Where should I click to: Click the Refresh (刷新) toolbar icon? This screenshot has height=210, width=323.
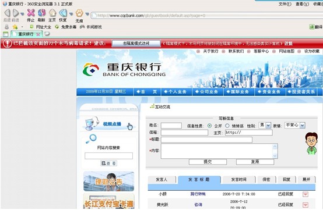click(41, 13)
